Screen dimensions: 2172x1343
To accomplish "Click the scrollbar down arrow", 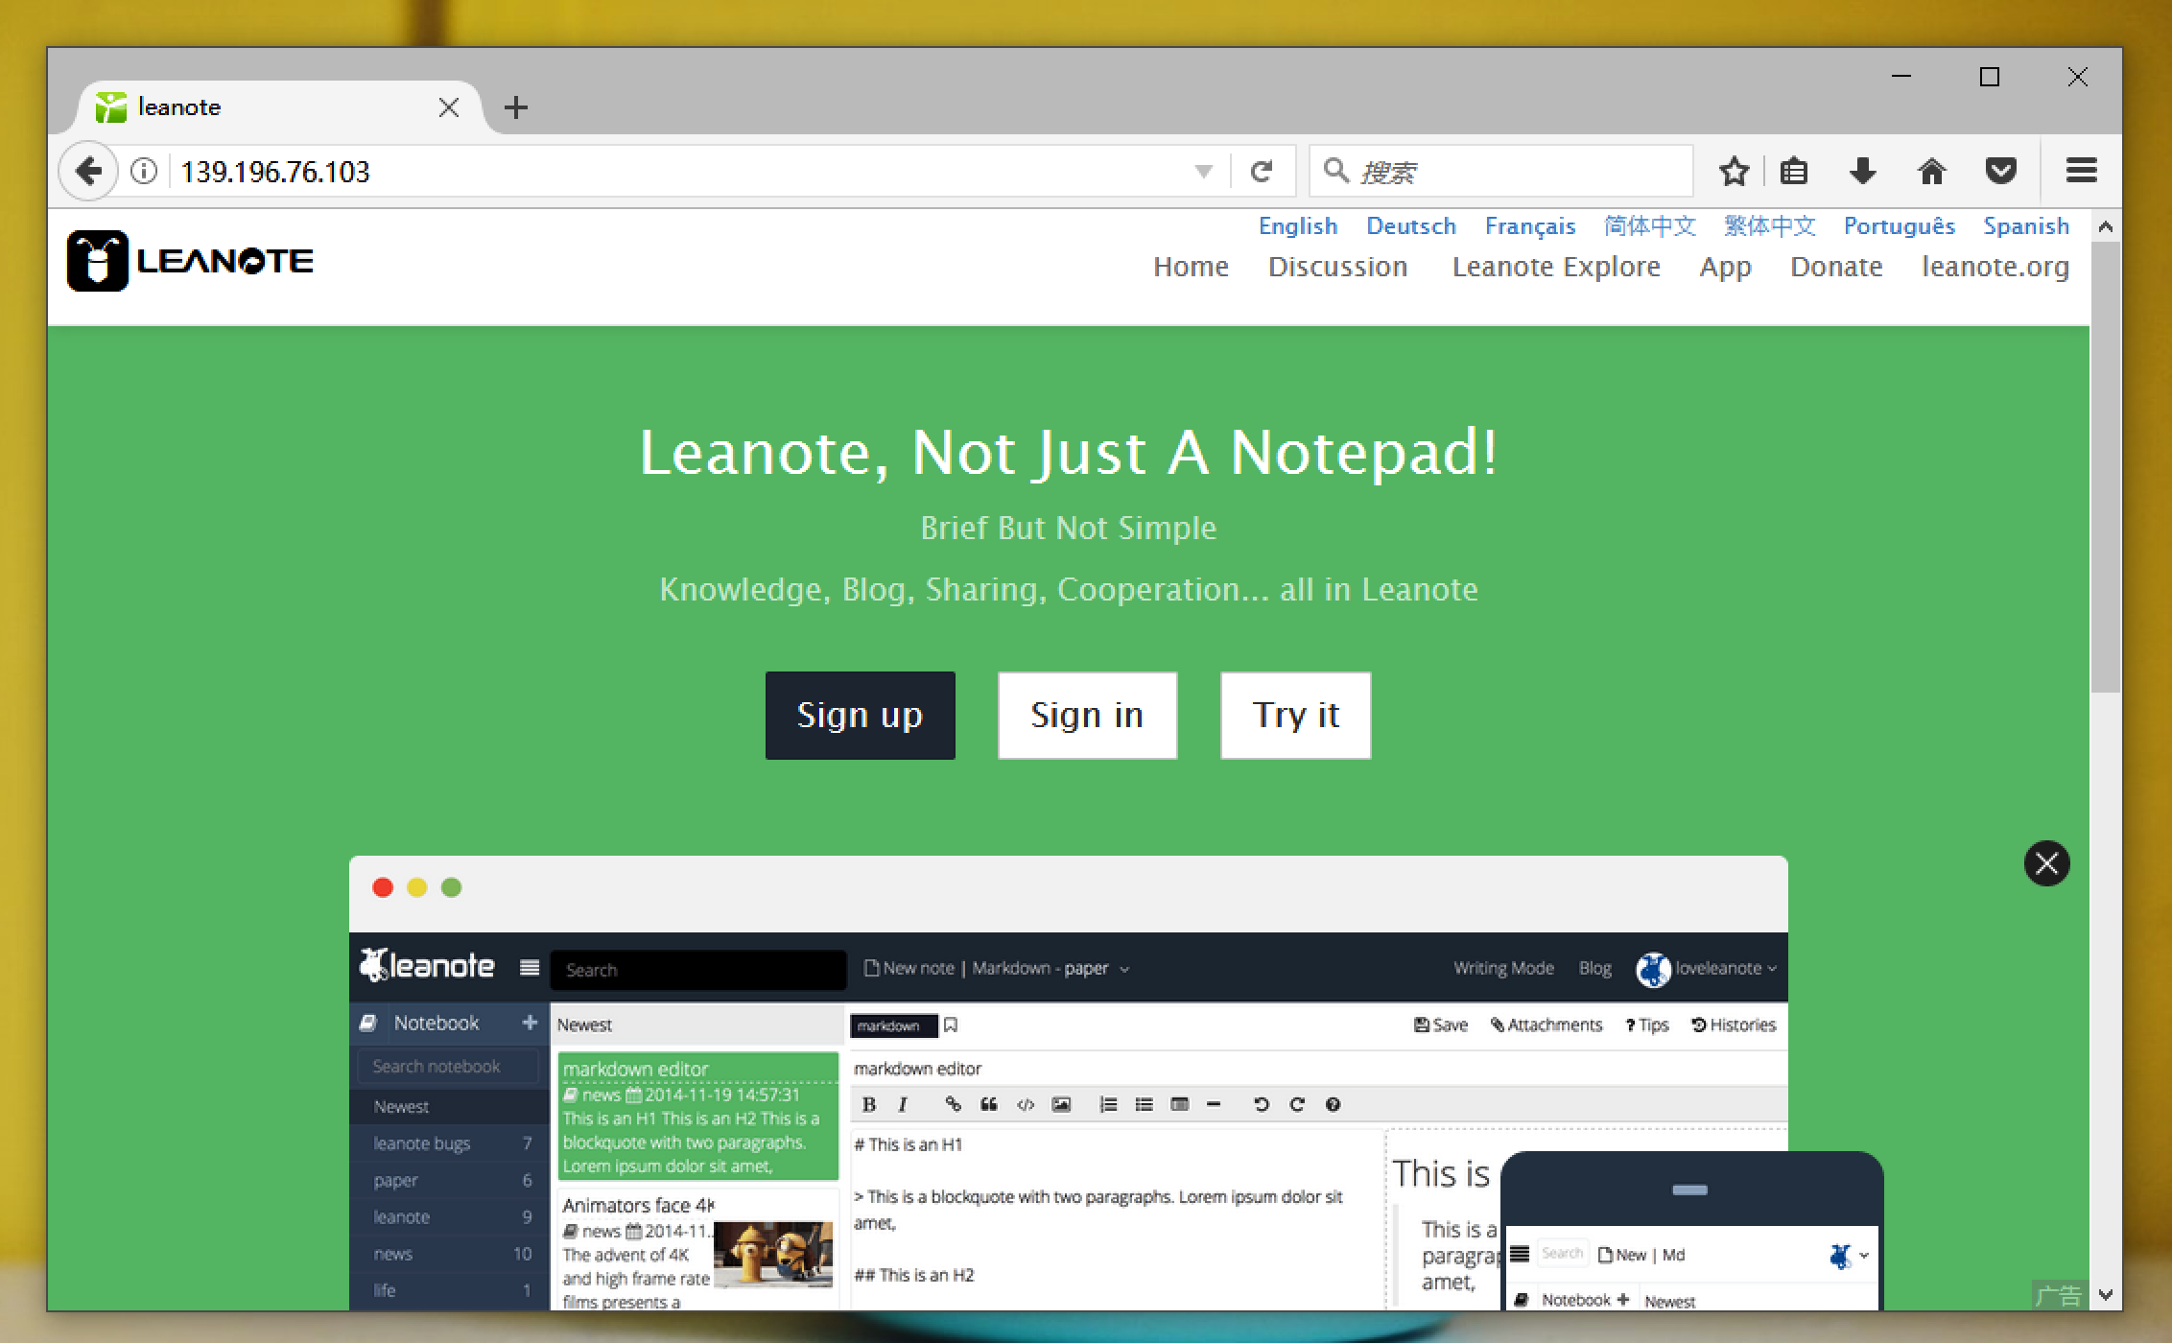I will tap(2106, 1295).
